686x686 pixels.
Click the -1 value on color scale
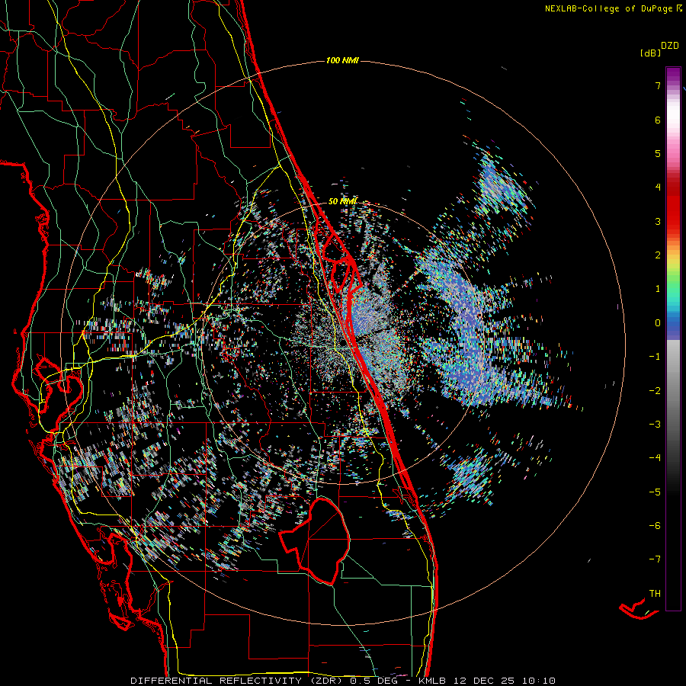[x=655, y=357]
